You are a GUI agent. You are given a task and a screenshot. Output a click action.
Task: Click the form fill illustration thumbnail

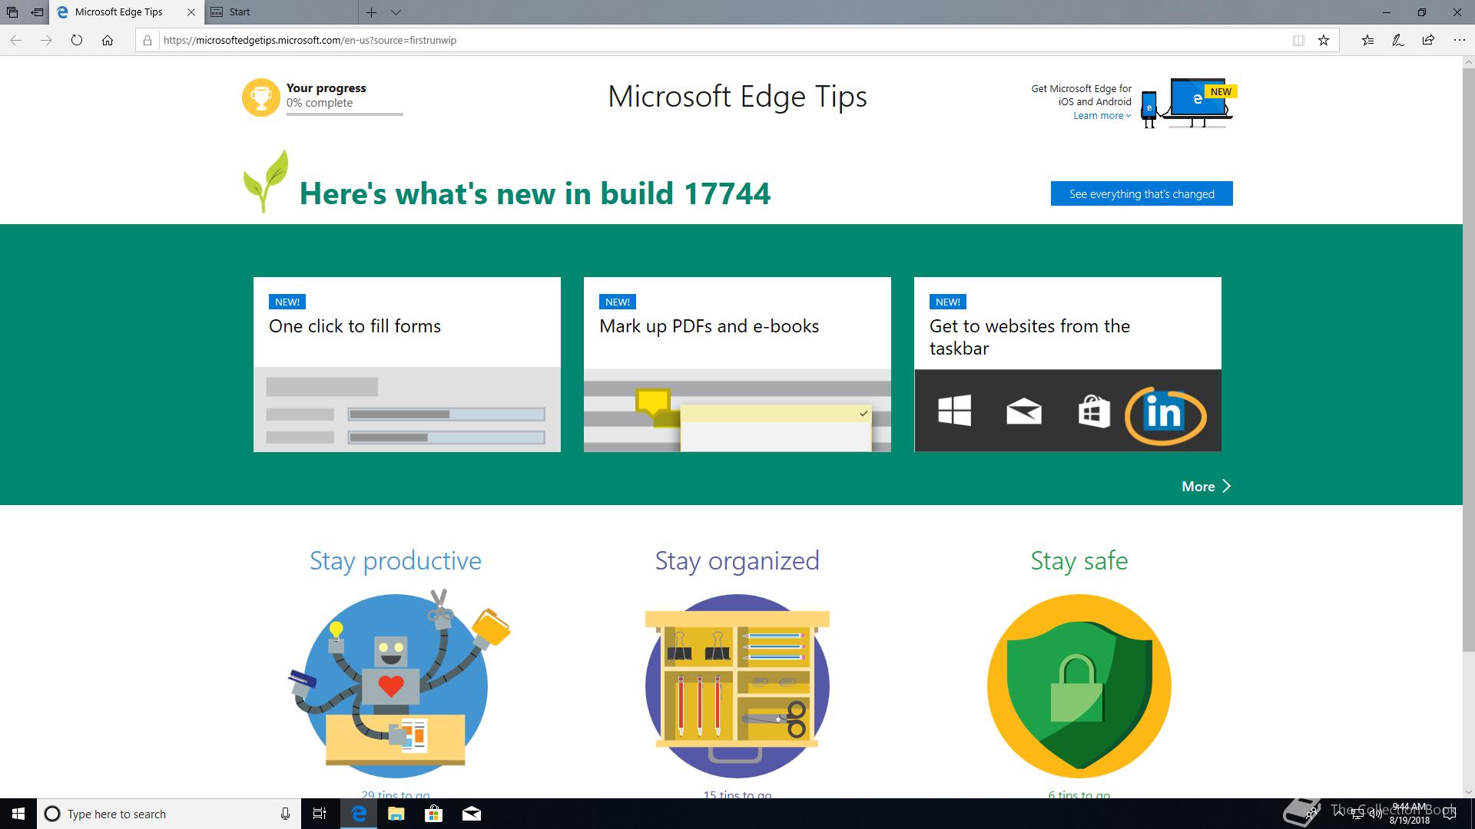pos(407,410)
